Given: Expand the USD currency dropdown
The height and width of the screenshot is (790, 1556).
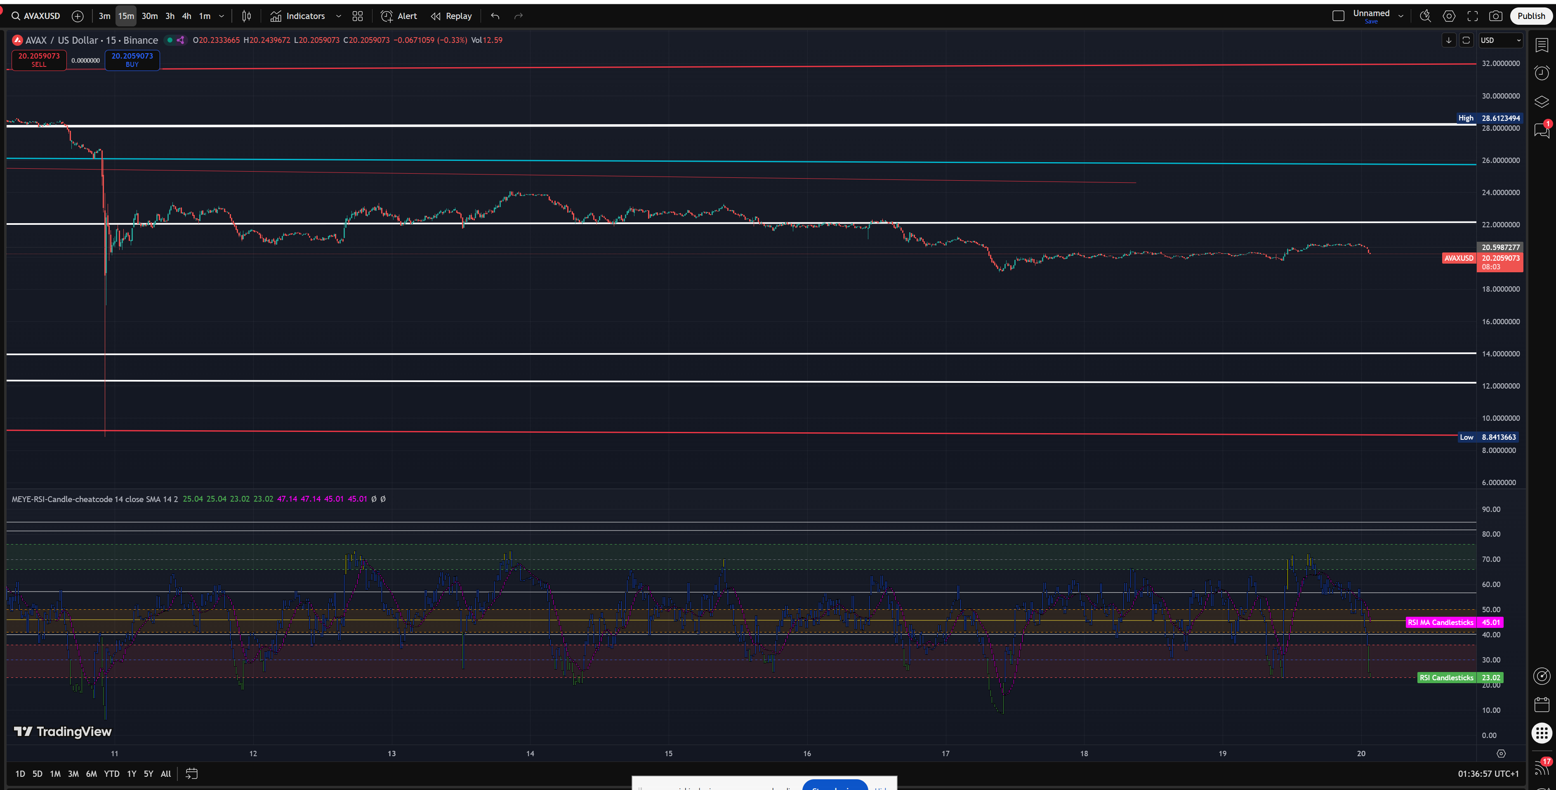Looking at the screenshot, I should [1500, 40].
